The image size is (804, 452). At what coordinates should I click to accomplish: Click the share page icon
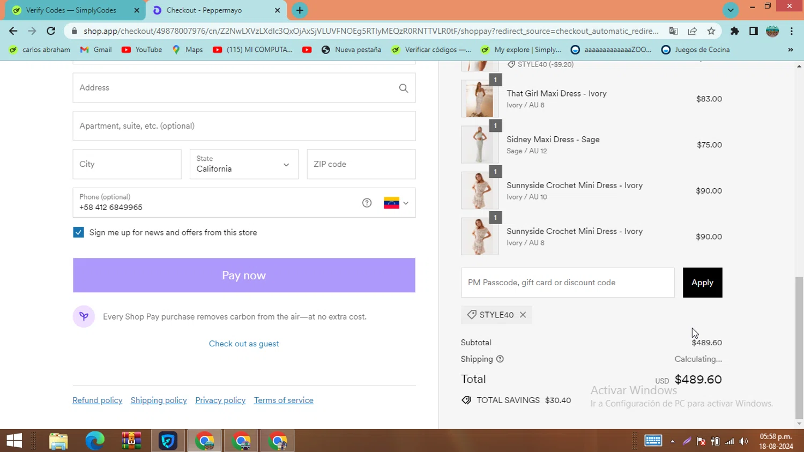pyautogui.click(x=693, y=31)
